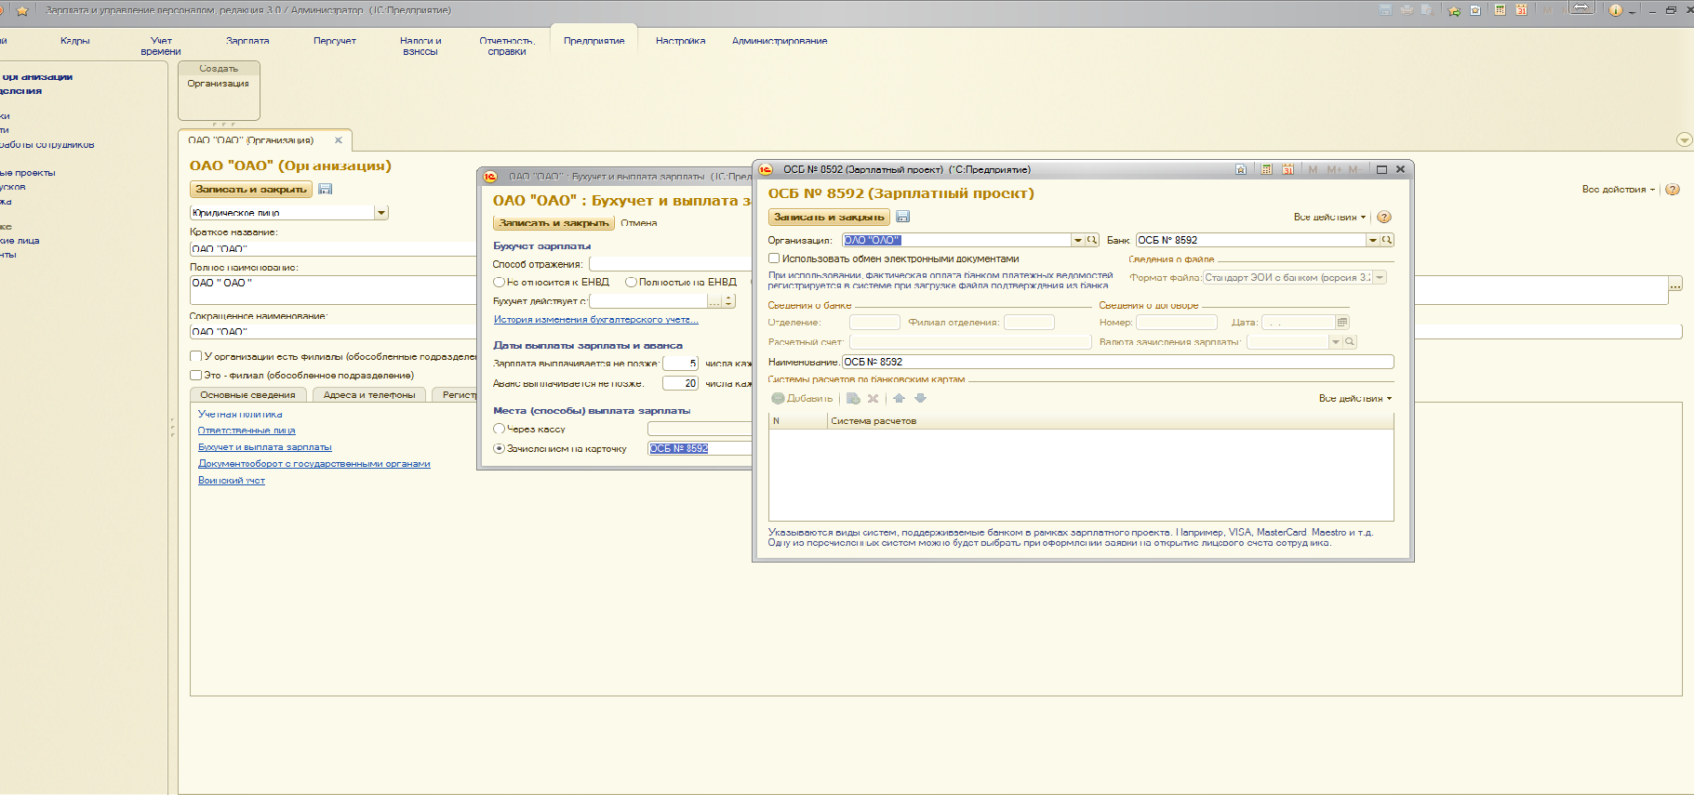Open help in ОСБ № 8592 window
Screen dimensions: 1694x795
tap(1384, 217)
